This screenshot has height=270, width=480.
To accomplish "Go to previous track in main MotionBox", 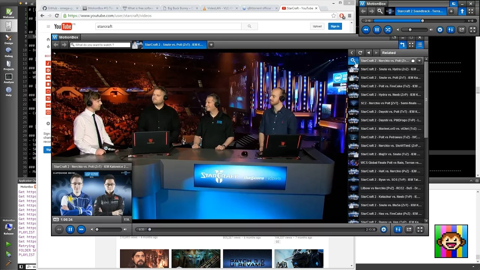I will tap(59, 229).
